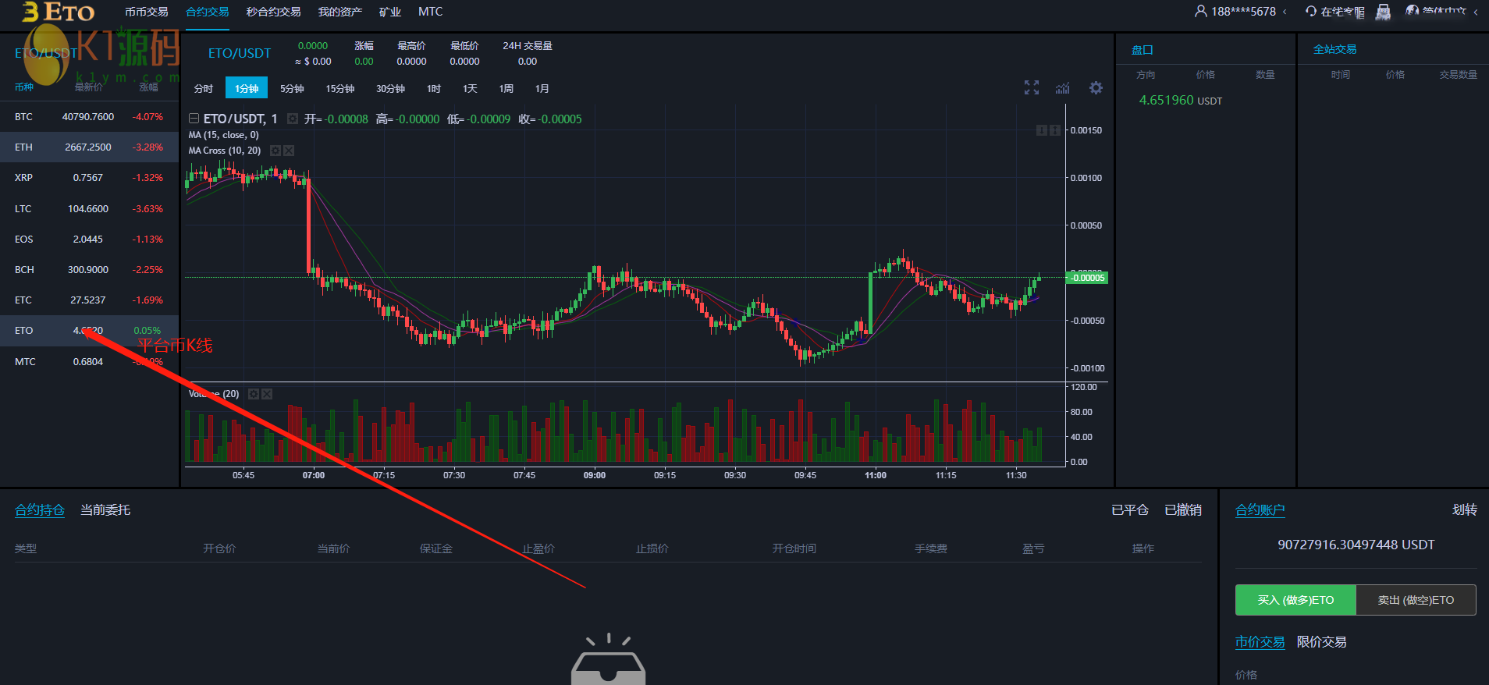This screenshot has height=685, width=1489.
Task: Select the 1月 chart interval
Action: pos(542,88)
